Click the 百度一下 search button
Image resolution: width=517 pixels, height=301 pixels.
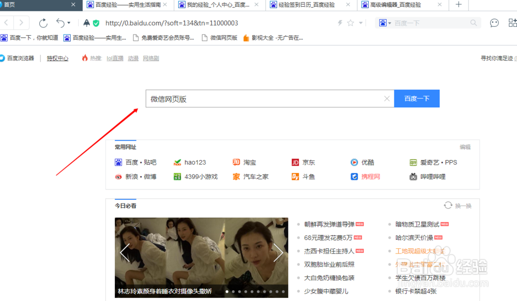(417, 99)
